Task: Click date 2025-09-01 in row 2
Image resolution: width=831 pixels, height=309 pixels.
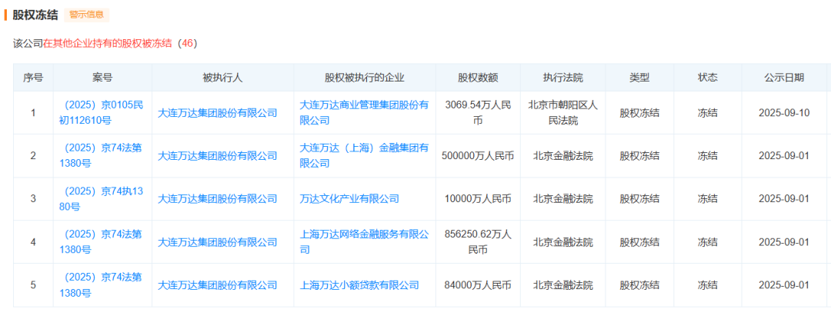Action: click(x=784, y=156)
